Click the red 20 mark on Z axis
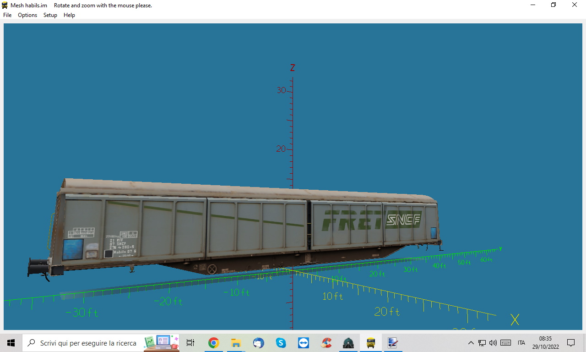Image resolution: width=586 pixels, height=352 pixels. coord(281,149)
